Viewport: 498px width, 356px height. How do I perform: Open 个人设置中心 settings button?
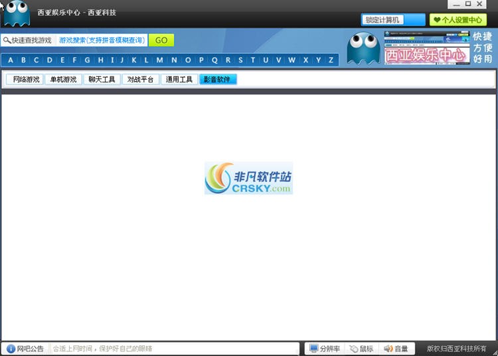[458, 20]
